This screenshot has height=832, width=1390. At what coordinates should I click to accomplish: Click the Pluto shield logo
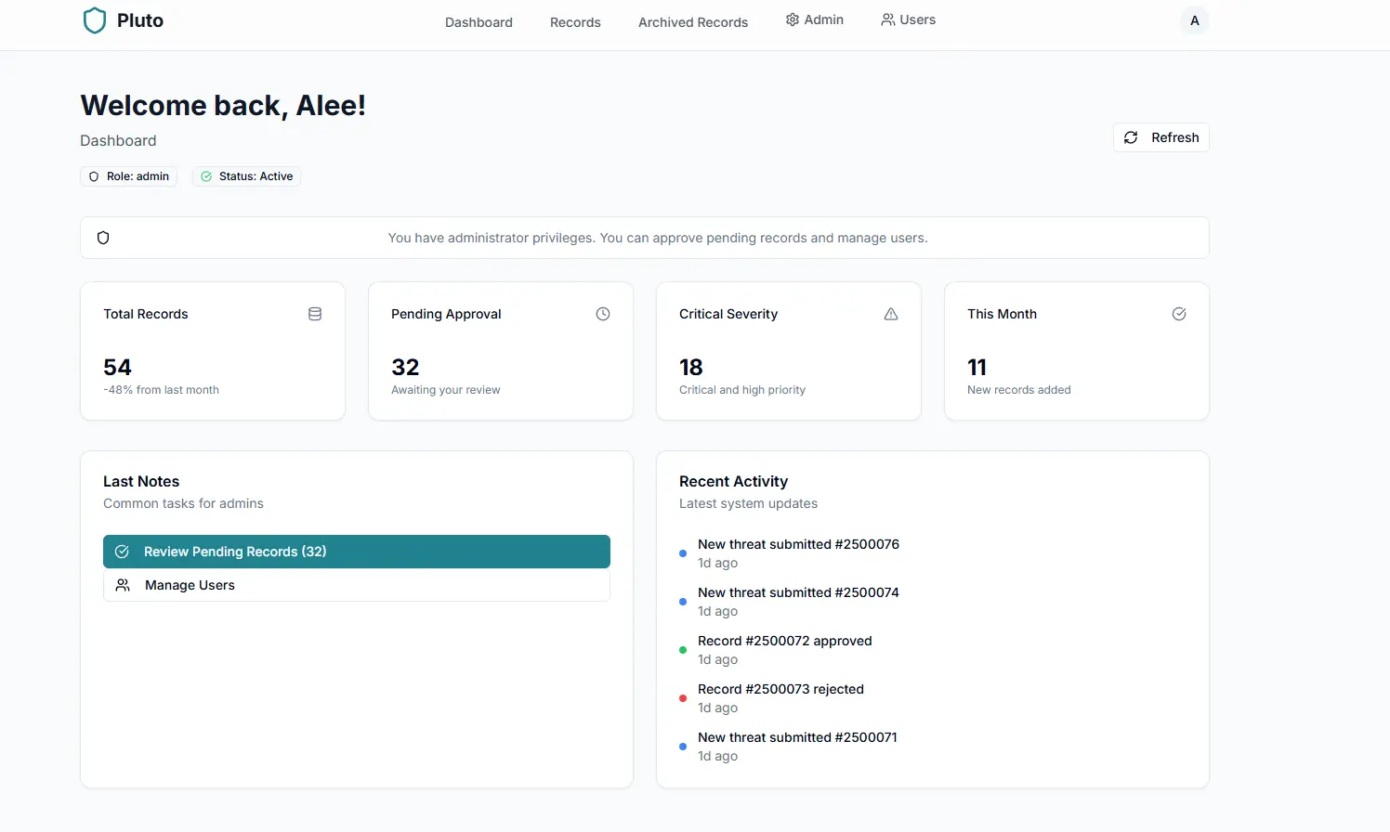(x=95, y=19)
